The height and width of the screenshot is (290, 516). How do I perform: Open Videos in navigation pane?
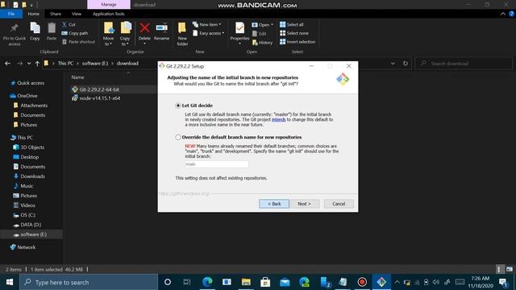[27, 205]
